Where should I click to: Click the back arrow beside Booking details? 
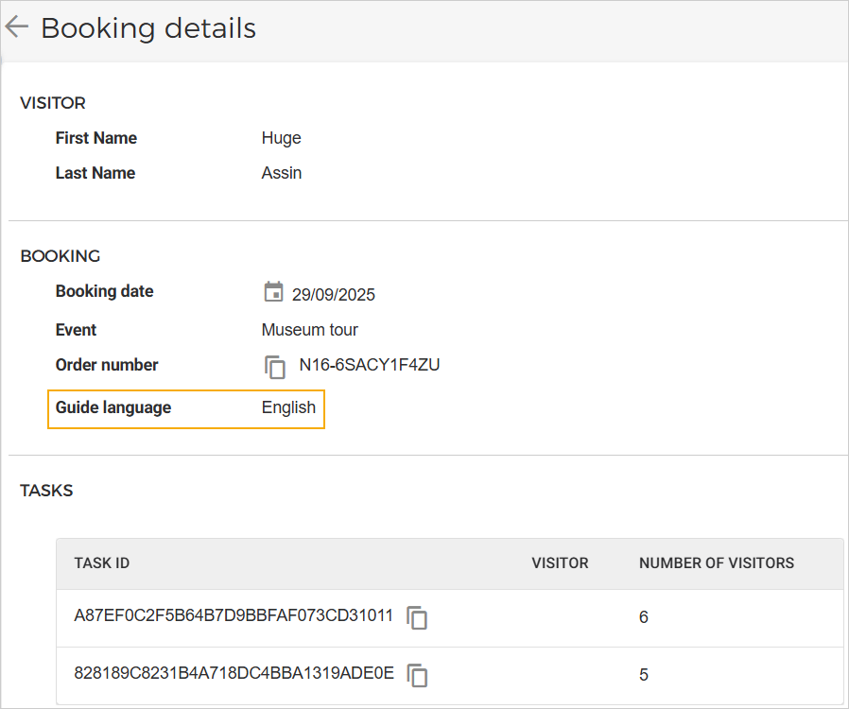click(x=17, y=27)
